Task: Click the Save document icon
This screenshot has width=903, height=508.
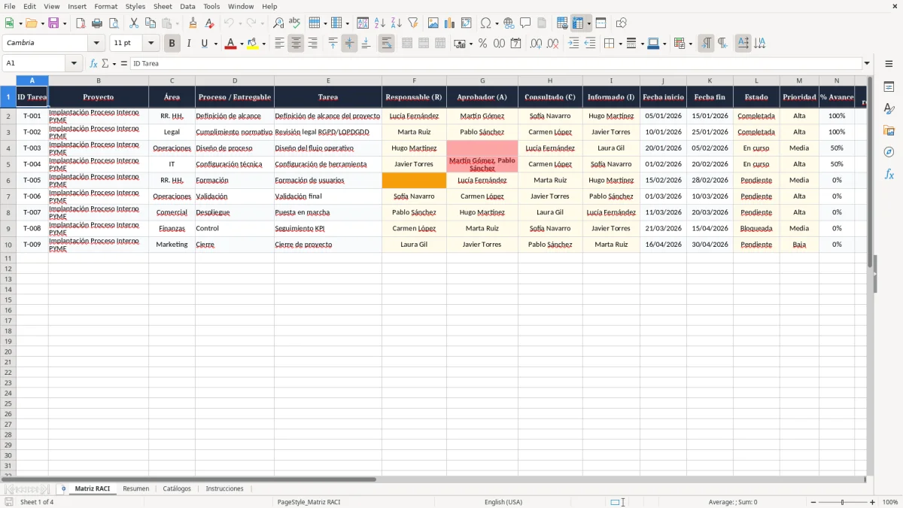Action: click(x=53, y=23)
